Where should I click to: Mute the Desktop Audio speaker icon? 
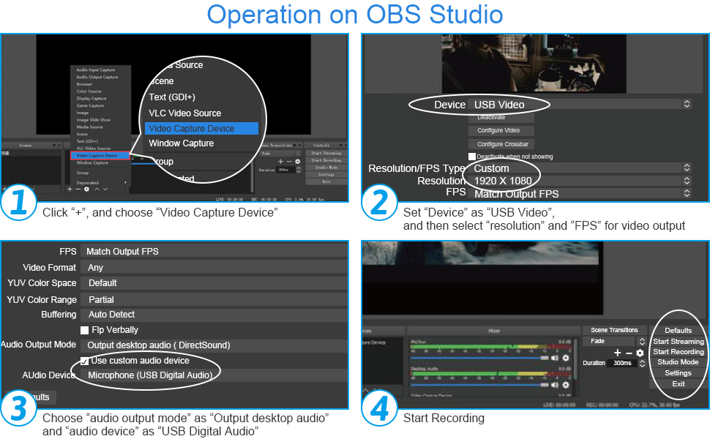click(x=554, y=385)
